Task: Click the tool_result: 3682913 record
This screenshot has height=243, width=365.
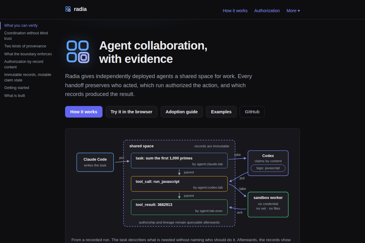Action: 179,207
